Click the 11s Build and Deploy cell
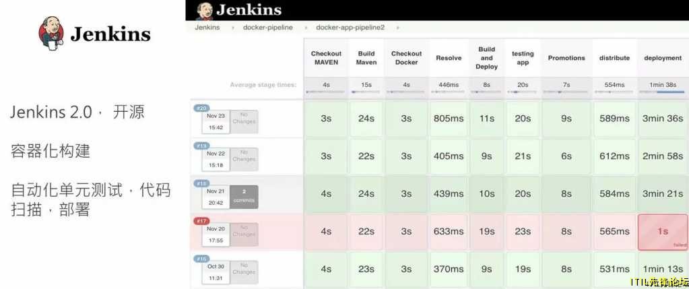 click(486, 119)
